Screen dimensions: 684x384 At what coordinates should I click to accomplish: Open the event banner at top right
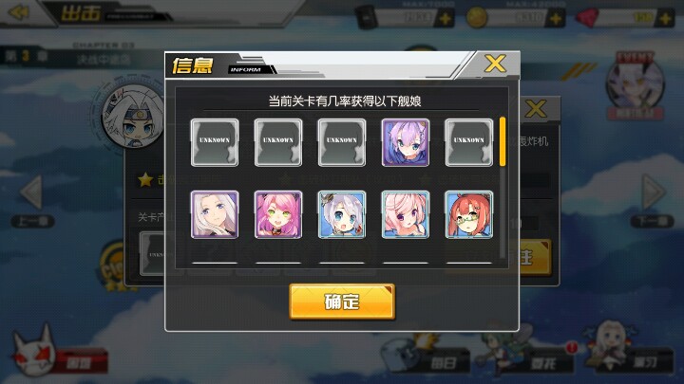[636, 85]
